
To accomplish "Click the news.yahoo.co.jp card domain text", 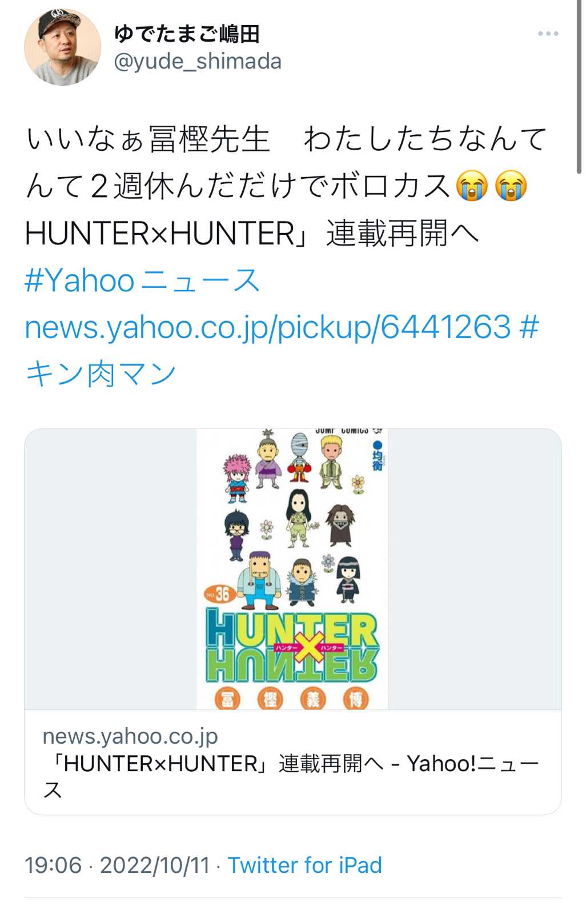I will click(130, 736).
